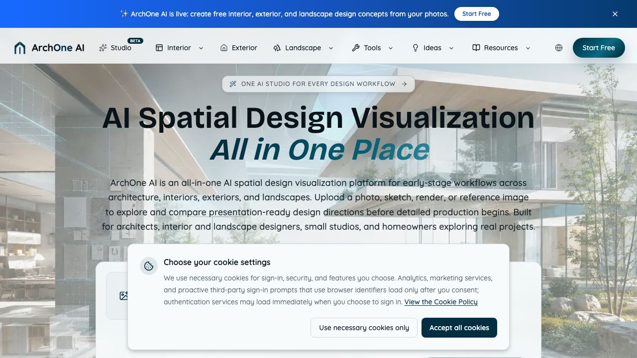Open the Resources nav menu
The width and height of the screenshot is (637, 358).
point(501,48)
